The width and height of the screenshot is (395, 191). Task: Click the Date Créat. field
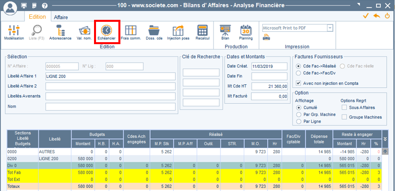pyautogui.click(x=269, y=66)
